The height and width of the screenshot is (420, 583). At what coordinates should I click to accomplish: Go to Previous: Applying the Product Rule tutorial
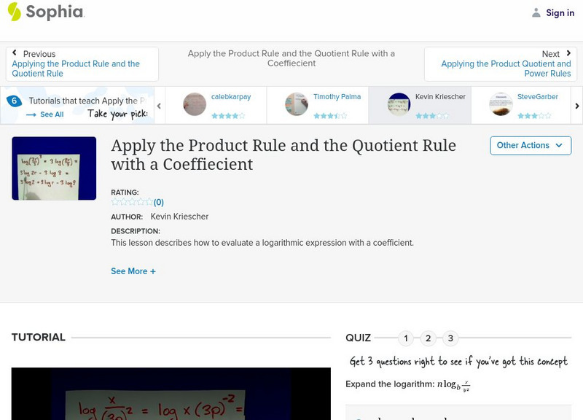coord(76,69)
